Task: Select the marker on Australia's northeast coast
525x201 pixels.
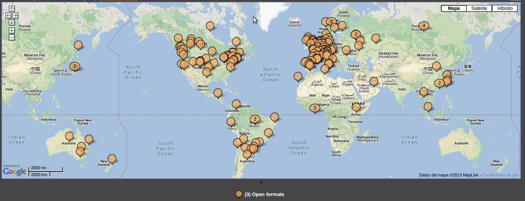Action: coord(89,139)
